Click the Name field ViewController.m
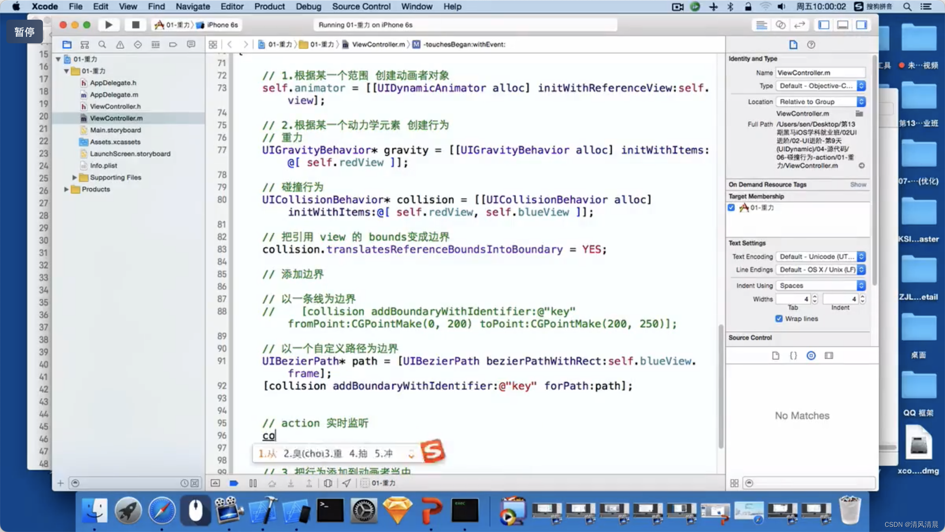This screenshot has width=945, height=532. point(821,73)
